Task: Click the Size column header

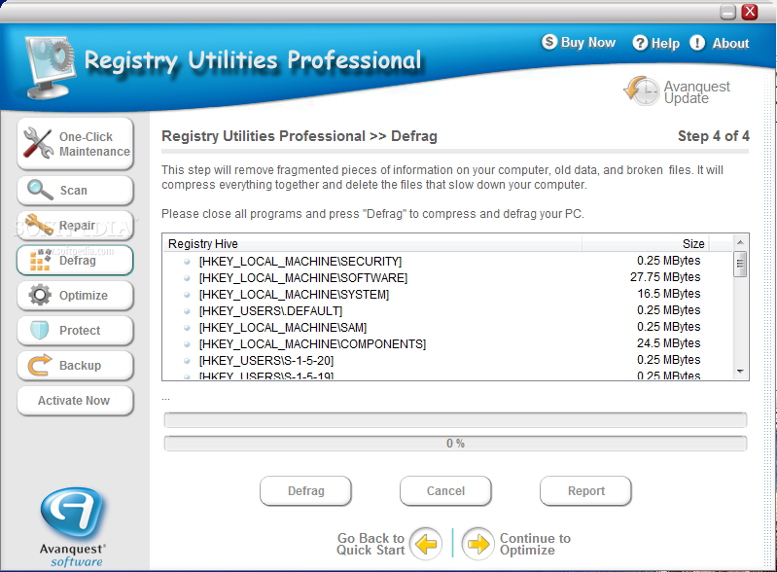Action: click(x=645, y=243)
